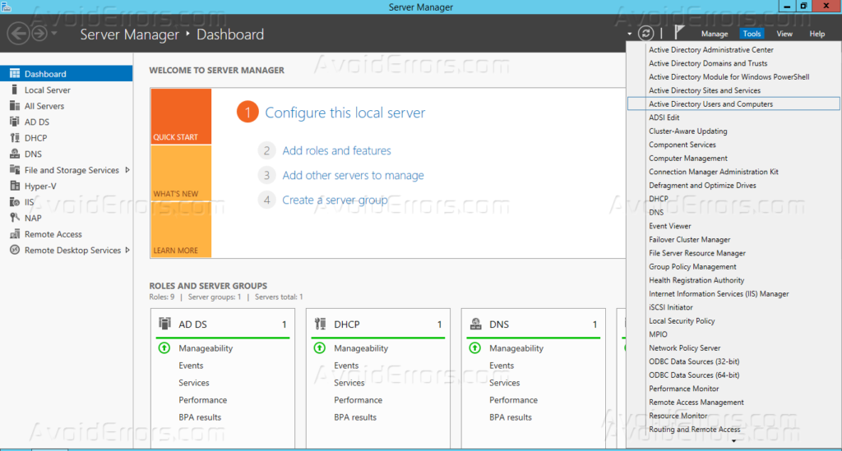Expand Remote Desktop Services arrow
The image size is (842, 451).
[127, 250]
